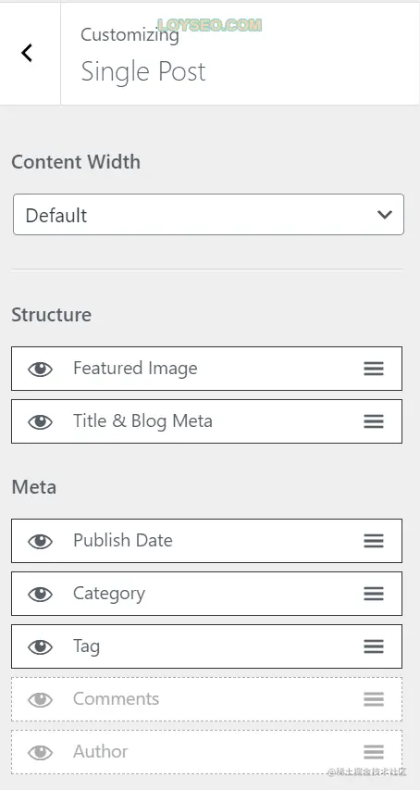Click the Author hamburger handle icon

[x=374, y=752]
